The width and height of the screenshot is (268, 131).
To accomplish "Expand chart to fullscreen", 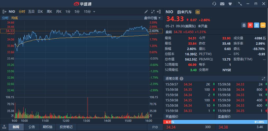I will click(153, 12).
